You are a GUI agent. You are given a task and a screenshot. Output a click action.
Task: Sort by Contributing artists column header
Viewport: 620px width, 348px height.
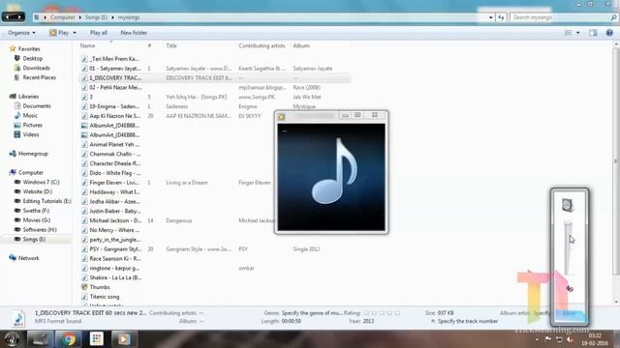click(262, 45)
